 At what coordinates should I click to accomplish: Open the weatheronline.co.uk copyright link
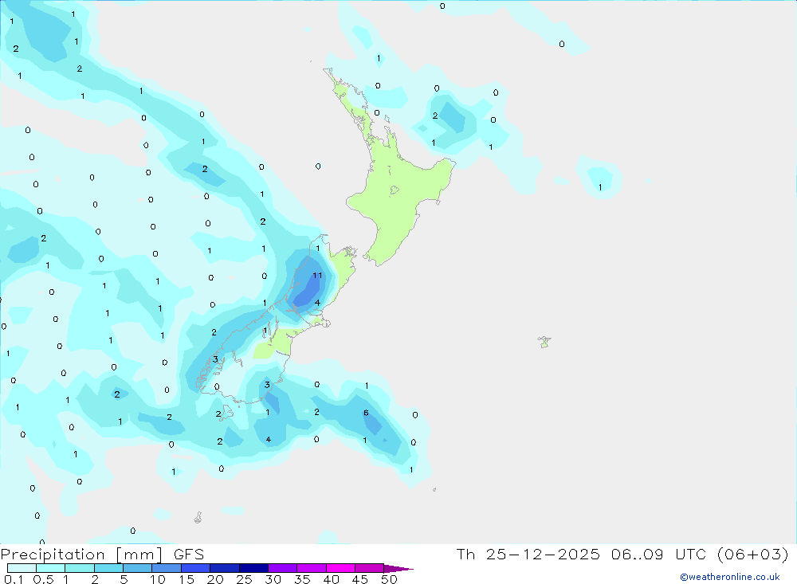pyautogui.click(x=729, y=577)
